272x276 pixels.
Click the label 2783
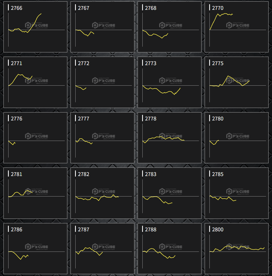coord(151,174)
